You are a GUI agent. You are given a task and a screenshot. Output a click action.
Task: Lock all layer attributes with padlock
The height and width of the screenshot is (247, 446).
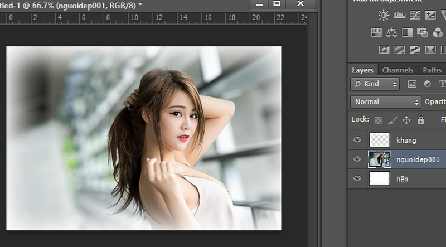click(421, 120)
